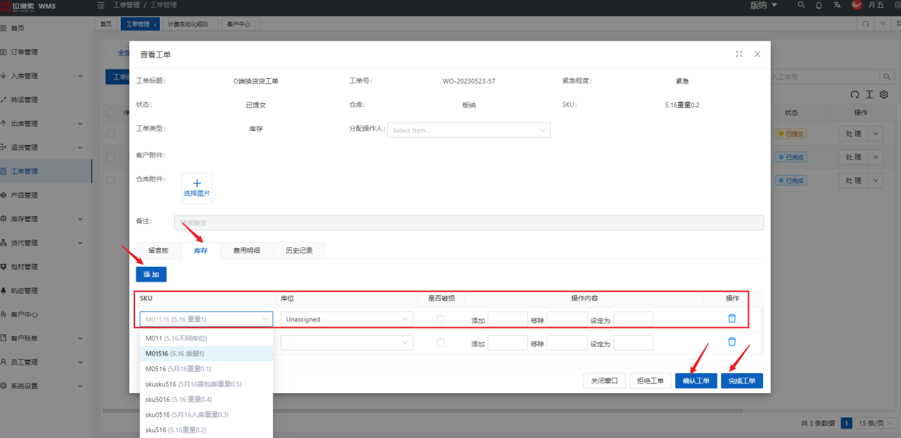
Task: Expand 员工管理 in the sidebar
Action: pos(80,362)
